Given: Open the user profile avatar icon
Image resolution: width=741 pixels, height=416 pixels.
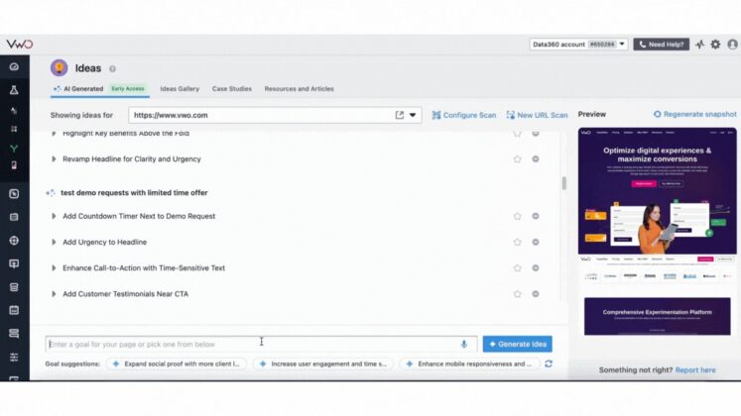Looking at the screenshot, I should coord(732,45).
